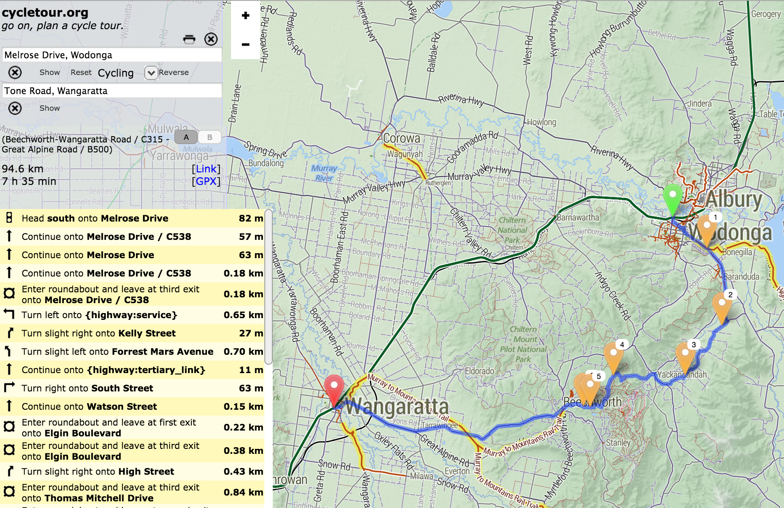The image size is (784, 508).
Task: Switch to route alternative A
Action: [186, 137]
